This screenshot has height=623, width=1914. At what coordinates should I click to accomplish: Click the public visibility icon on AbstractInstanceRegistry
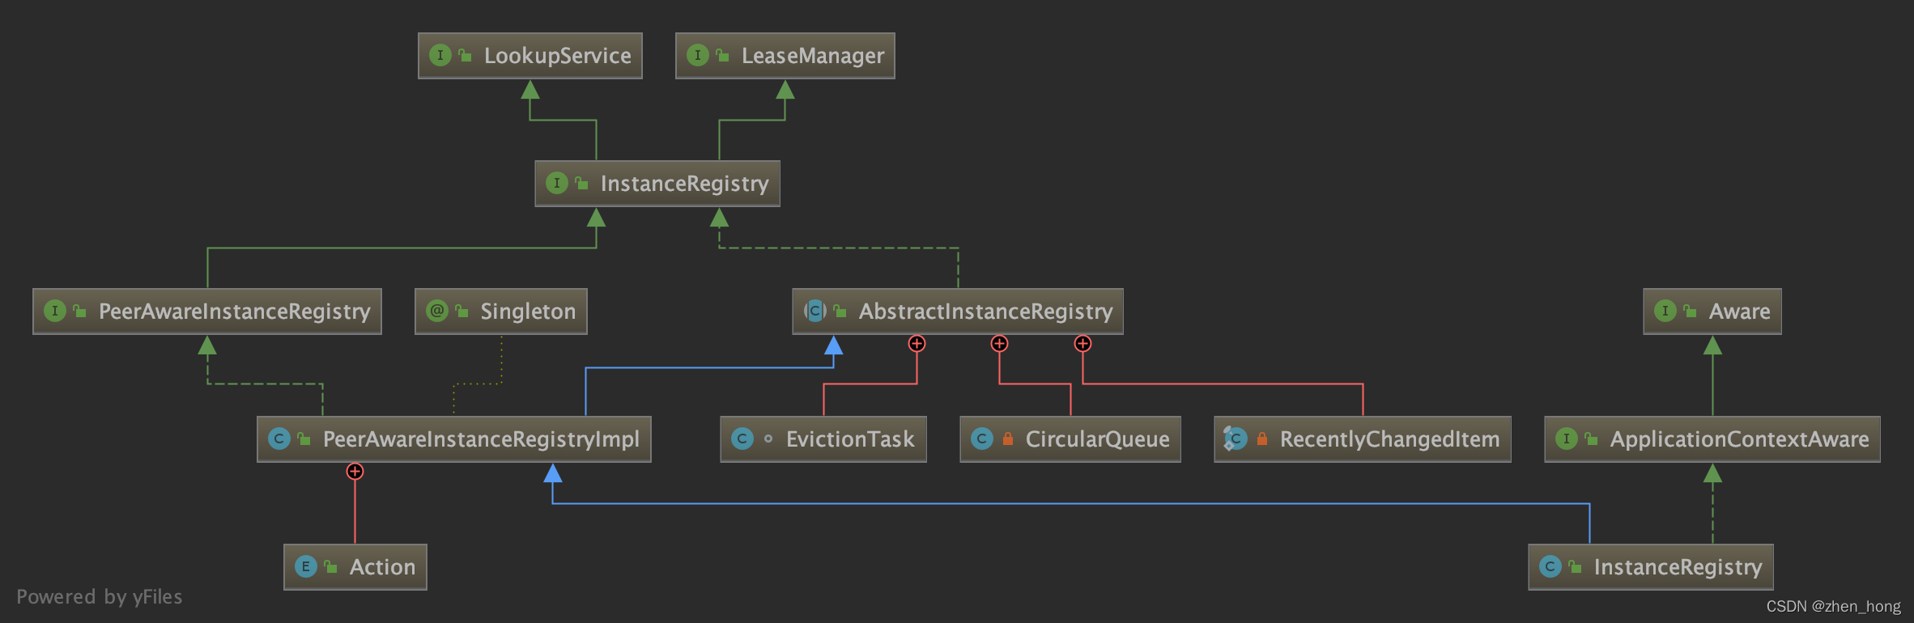point(840,311)
